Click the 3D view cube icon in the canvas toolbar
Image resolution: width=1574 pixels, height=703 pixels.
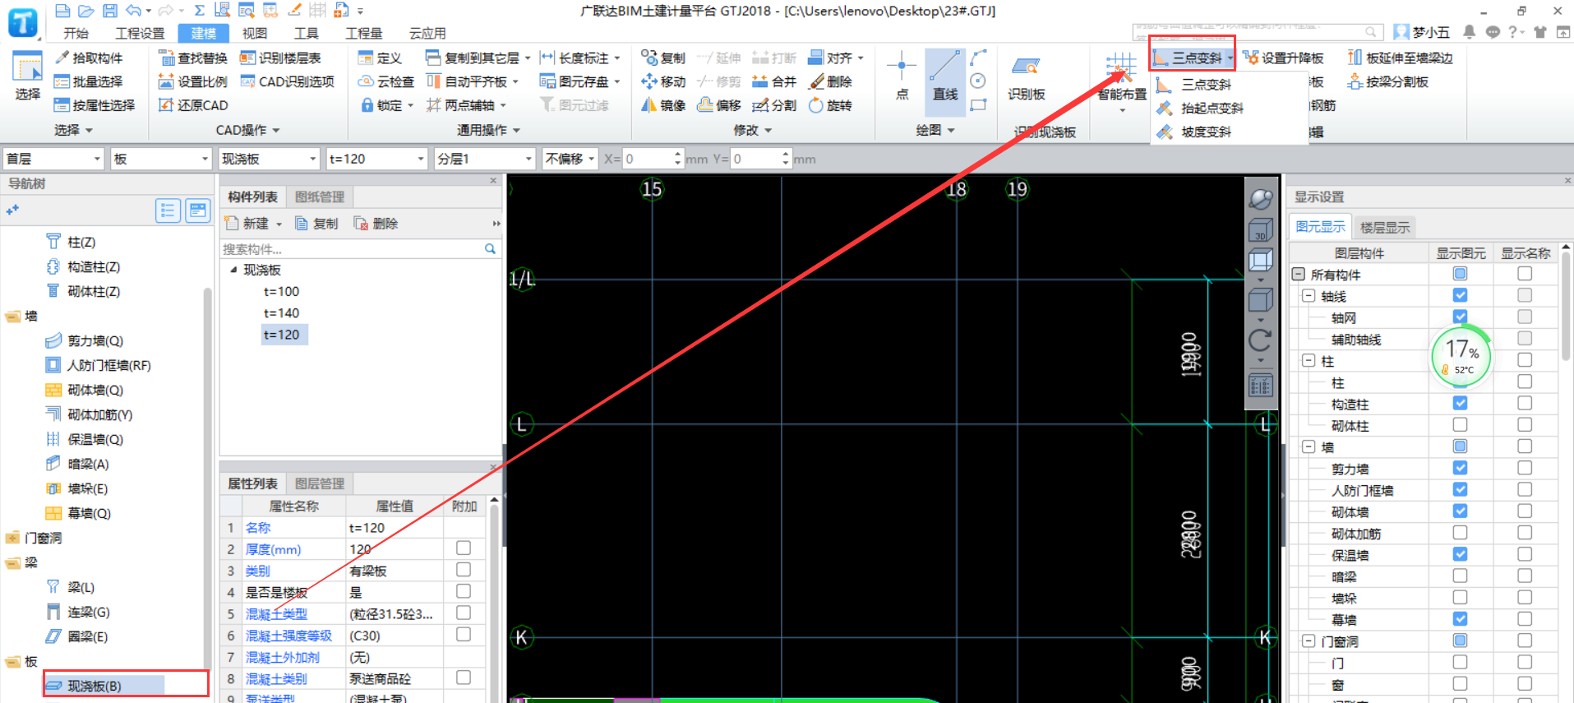1261,231
